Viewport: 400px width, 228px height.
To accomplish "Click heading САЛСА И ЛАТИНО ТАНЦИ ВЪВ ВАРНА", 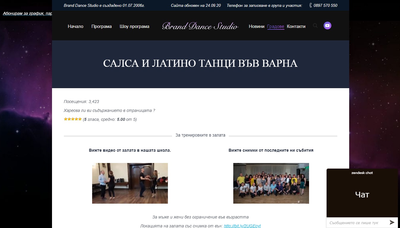I will pyautogui.click(x=200, y=64).
